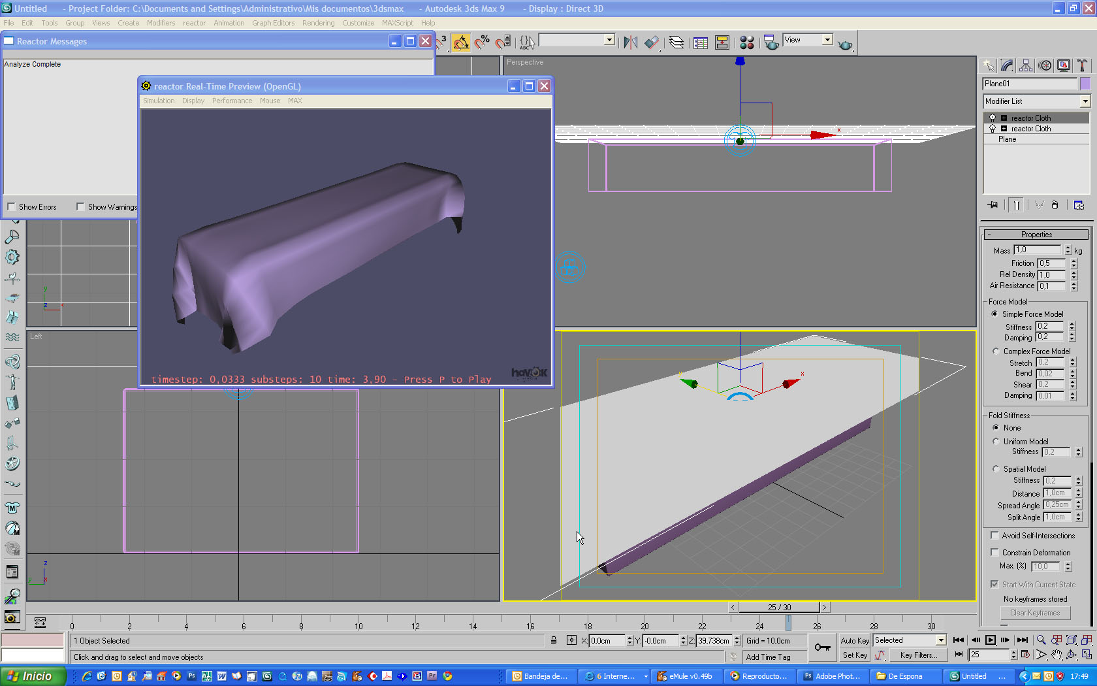Click the Spinner Snap toggle icon
This screenshot has width=1097, height=686.
tap(503, 42)
